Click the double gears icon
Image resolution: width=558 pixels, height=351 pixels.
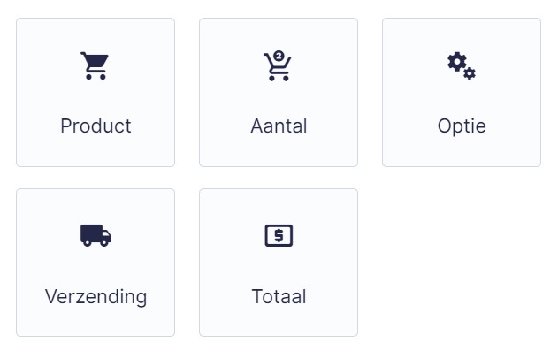point(462,65)
